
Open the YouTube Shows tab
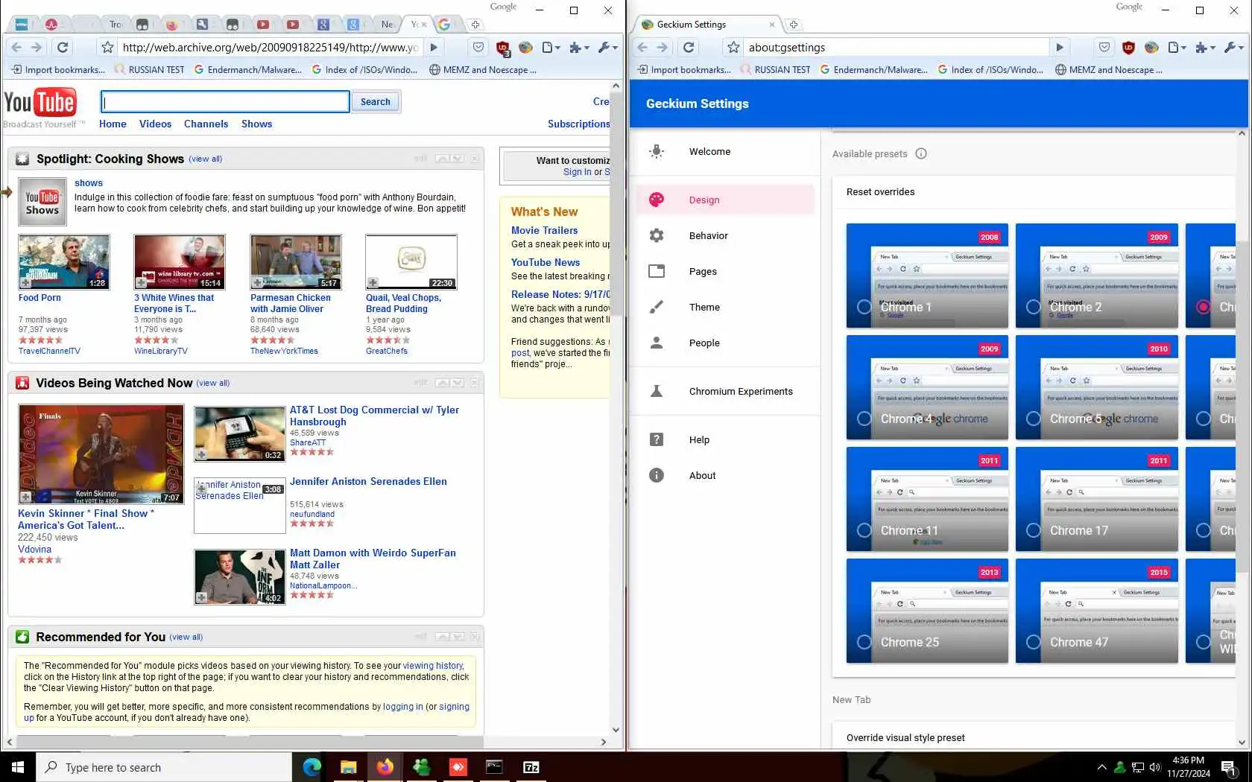tap(256, 124)
